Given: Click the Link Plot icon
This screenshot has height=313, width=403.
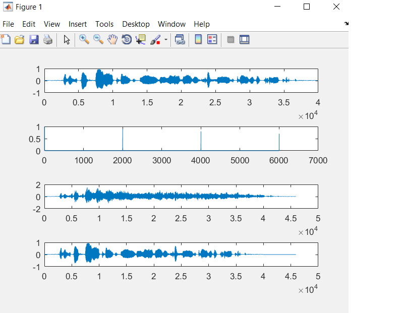Looking at the screenshot, I should pyautogui.click(x=180, y=39).
